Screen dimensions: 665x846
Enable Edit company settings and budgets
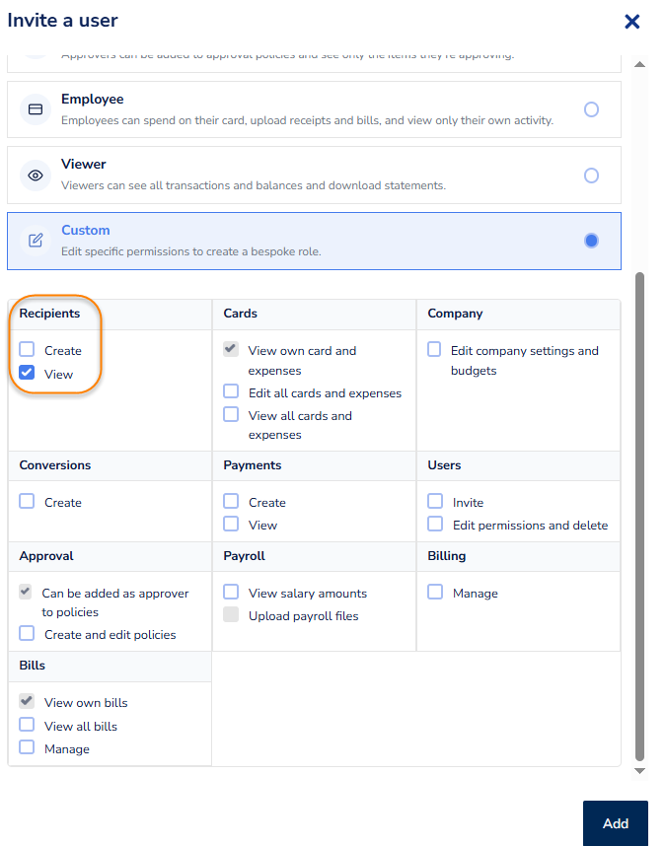coord(434,350)
